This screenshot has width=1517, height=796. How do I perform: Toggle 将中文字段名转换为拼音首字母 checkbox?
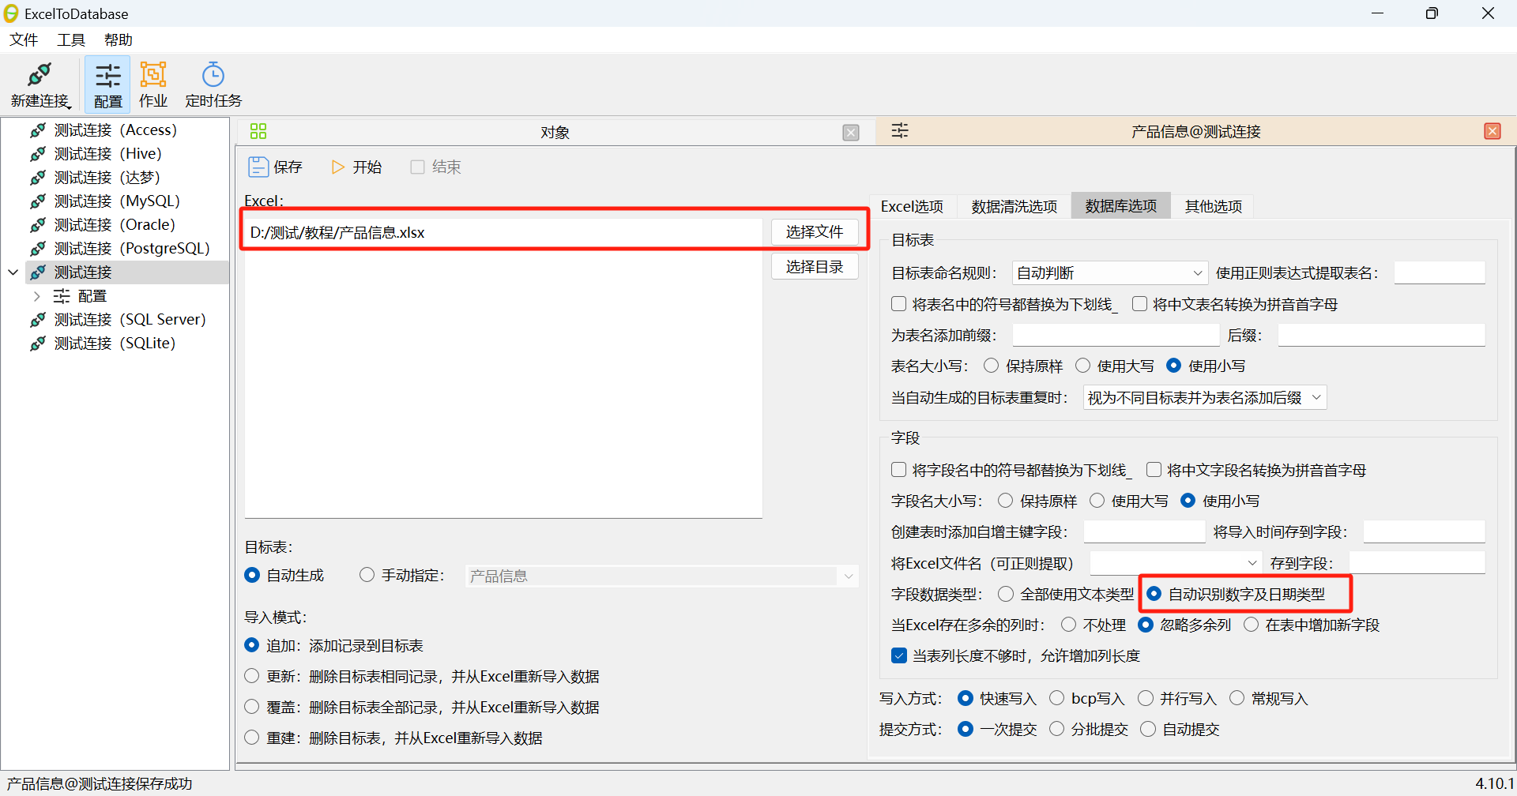coord(1154,470)
